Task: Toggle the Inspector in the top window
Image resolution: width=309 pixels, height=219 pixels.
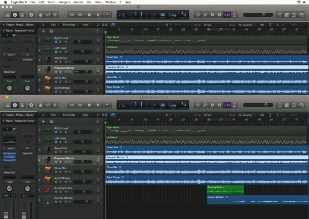Action: [15, 15]
